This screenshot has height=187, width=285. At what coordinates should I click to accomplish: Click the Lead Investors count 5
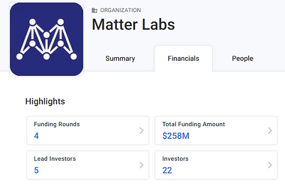click(x=36, y=170)
